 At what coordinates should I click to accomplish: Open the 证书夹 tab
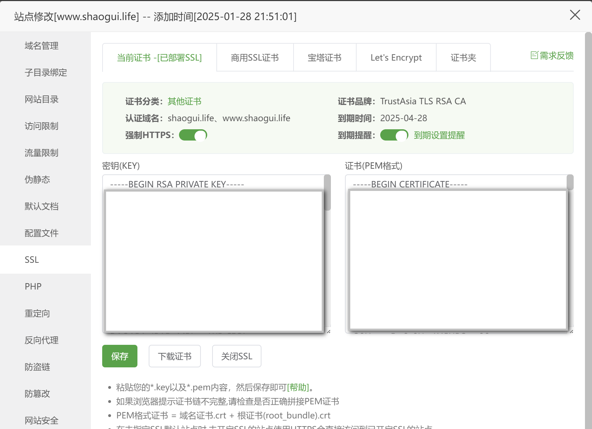(463, 57)
